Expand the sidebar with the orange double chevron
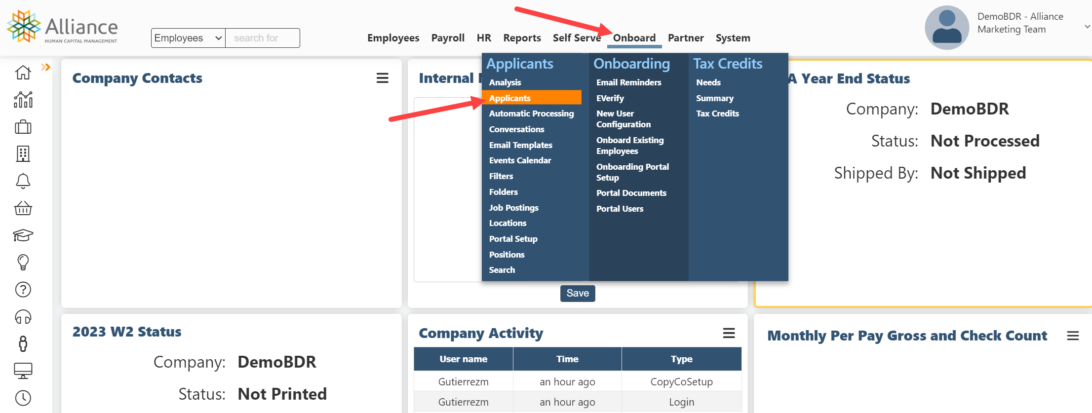Image resolution: width=1092 pixels, height=413 pixels. (45, 67)
